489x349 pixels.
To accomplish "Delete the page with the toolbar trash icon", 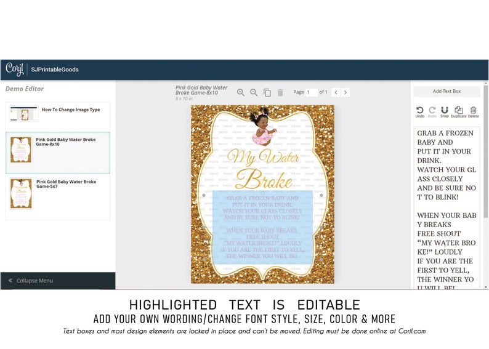I will (x=280, y=92).
